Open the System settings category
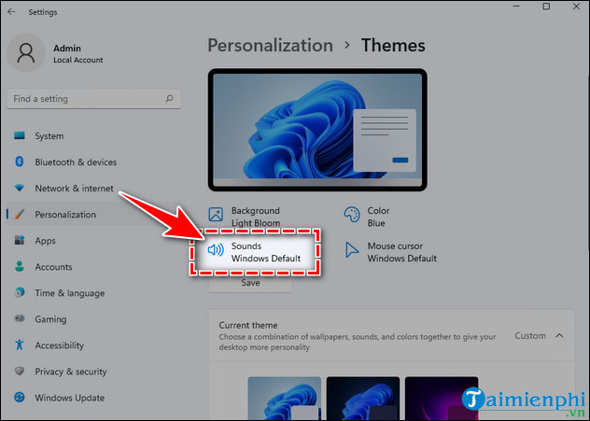590x421 pixels. point(93,135)
